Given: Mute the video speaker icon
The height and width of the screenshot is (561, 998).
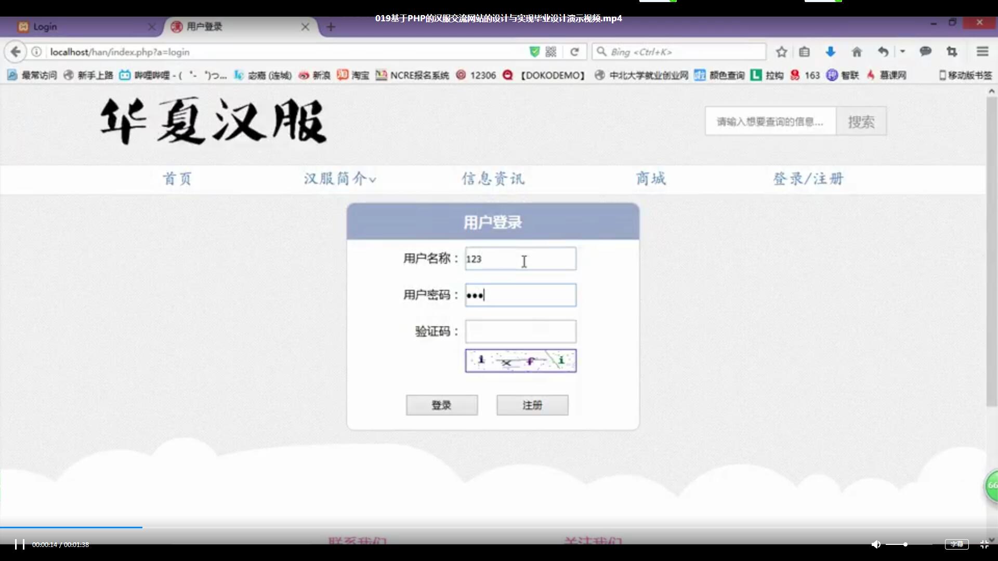Looking at the screenshot, I should pos(876,544).
